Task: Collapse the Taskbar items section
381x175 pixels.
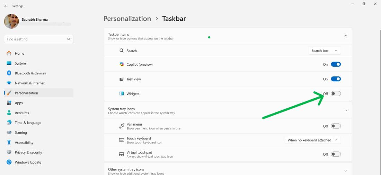Action: click(345, 36)
